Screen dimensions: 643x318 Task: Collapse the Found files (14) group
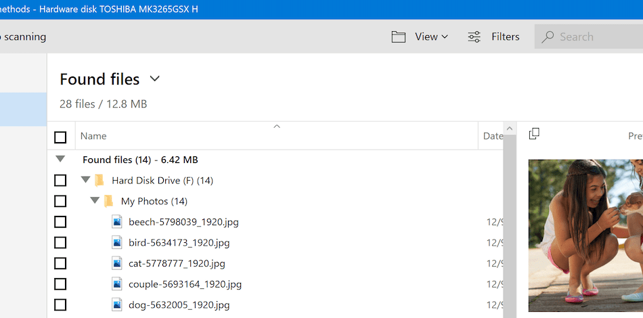pos(60,159)
